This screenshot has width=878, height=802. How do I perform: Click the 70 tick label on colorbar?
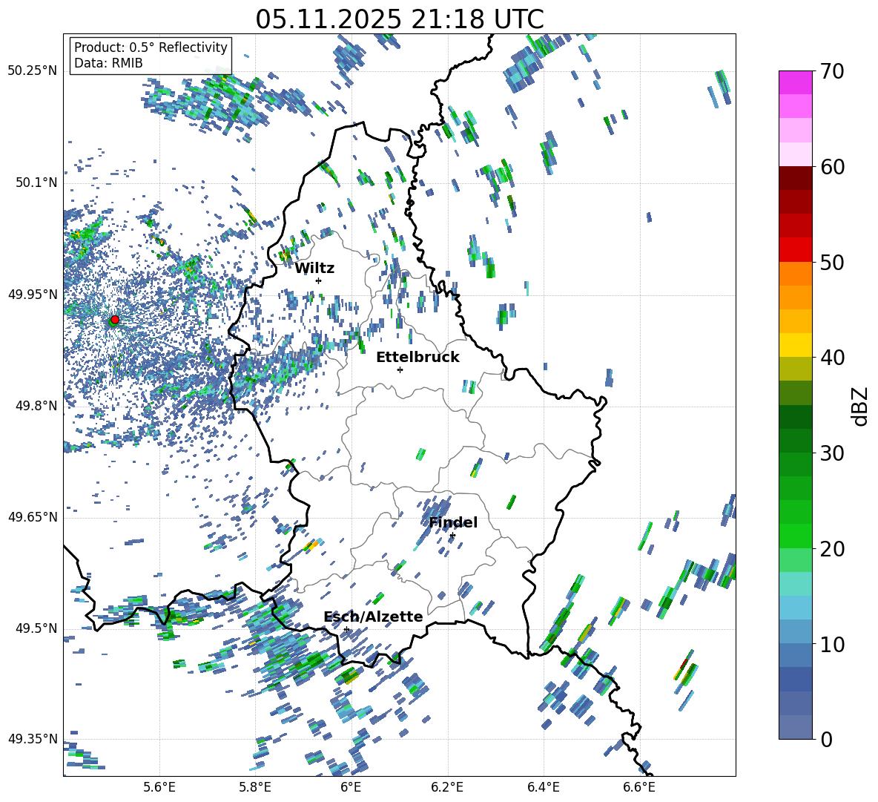click(x=832, y=71)
